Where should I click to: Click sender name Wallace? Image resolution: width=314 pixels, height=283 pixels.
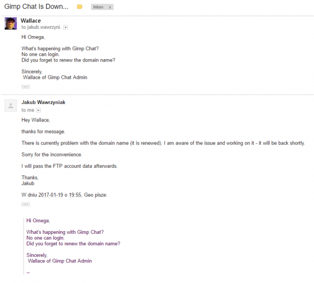31,20
